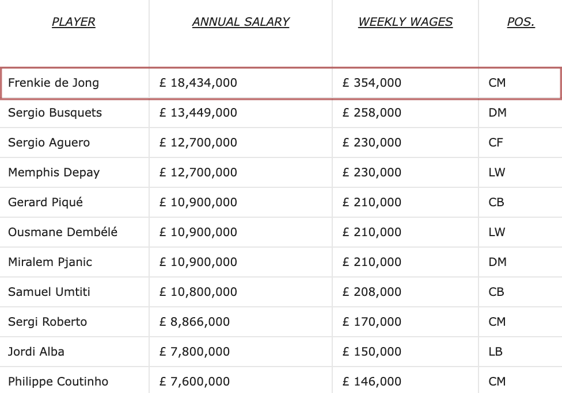The width and height of the screenshot is (562, 393).
Task: Sort by the PLAYER column header
Action: pyautogui.click(x=74, y=22)
